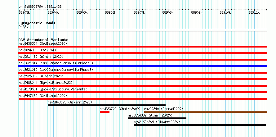Click the chr9:88902790..88911433 coordinate label

(40, 7)
